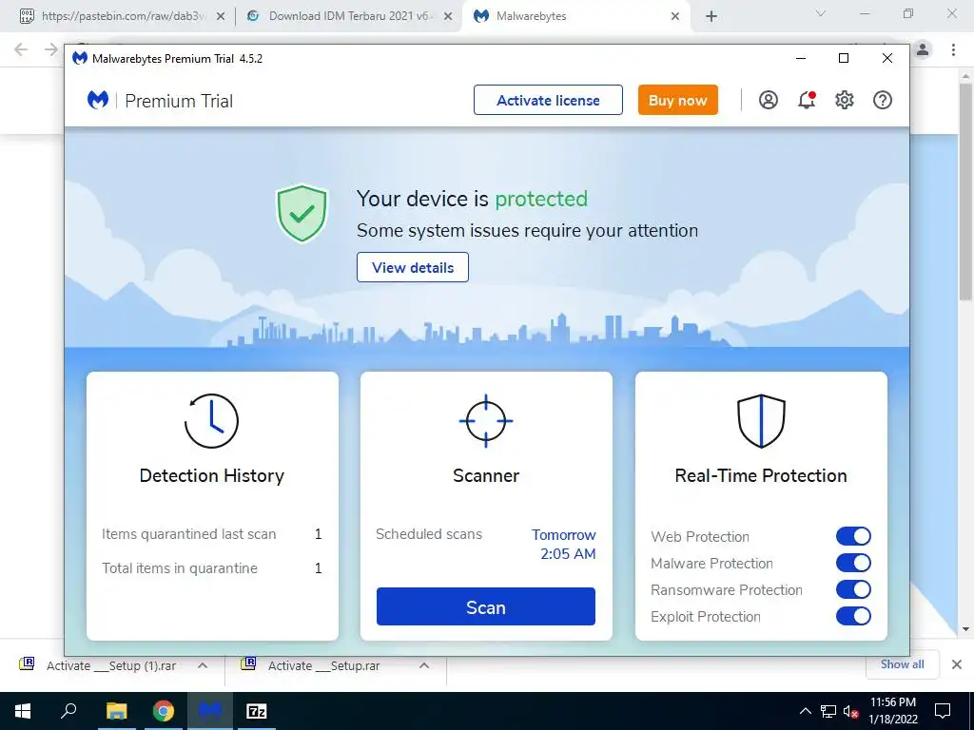This screenshot has height=730, width=974.
Task: Close the Download IDM Terbaru tab
Action: pyautogui.click(x=448, y=17)
